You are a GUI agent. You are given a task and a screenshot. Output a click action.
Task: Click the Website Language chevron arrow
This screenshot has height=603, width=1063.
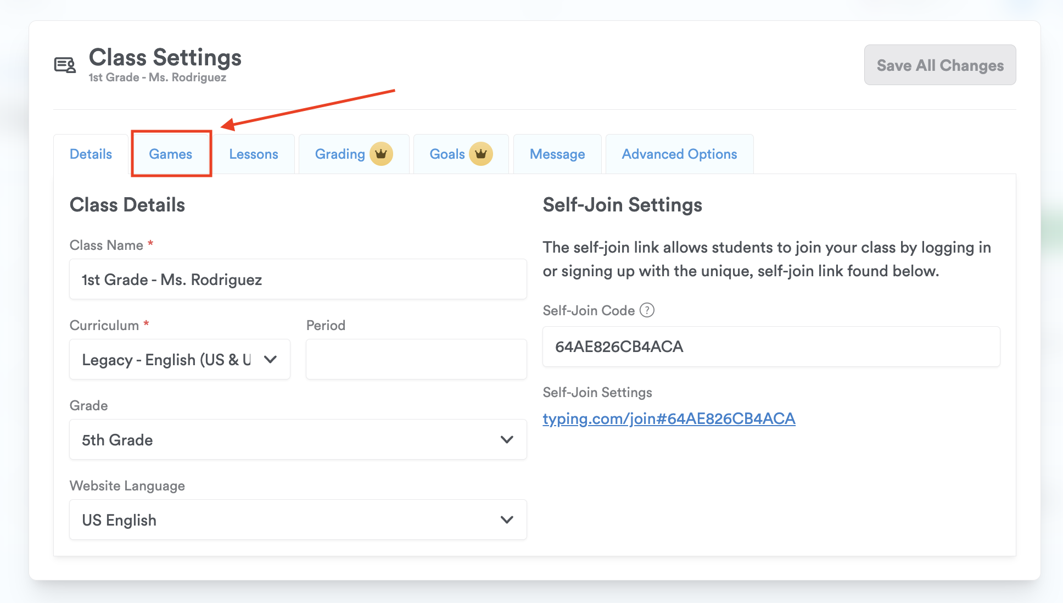(x=507, y=520)
